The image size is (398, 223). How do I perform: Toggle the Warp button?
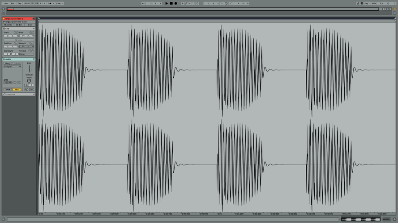8,63
